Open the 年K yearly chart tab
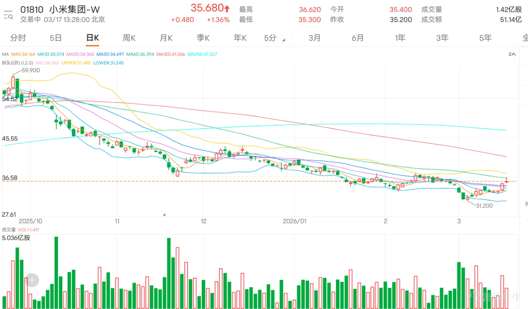 coord(240,38)
